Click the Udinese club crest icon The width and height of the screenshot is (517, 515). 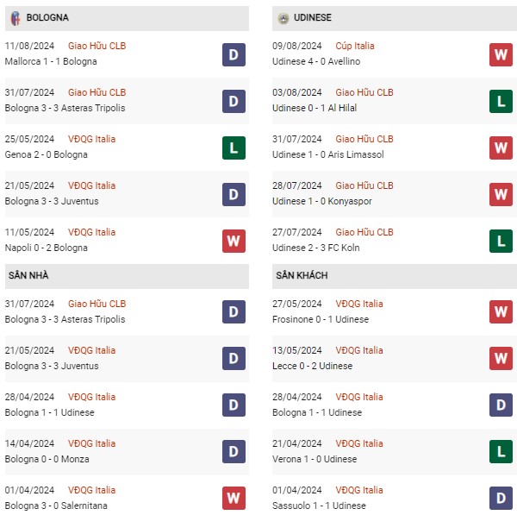(x=283, y=17)
